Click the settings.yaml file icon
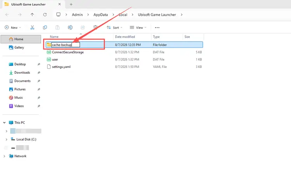Viewport: 291px width, 171px height. 49,67
